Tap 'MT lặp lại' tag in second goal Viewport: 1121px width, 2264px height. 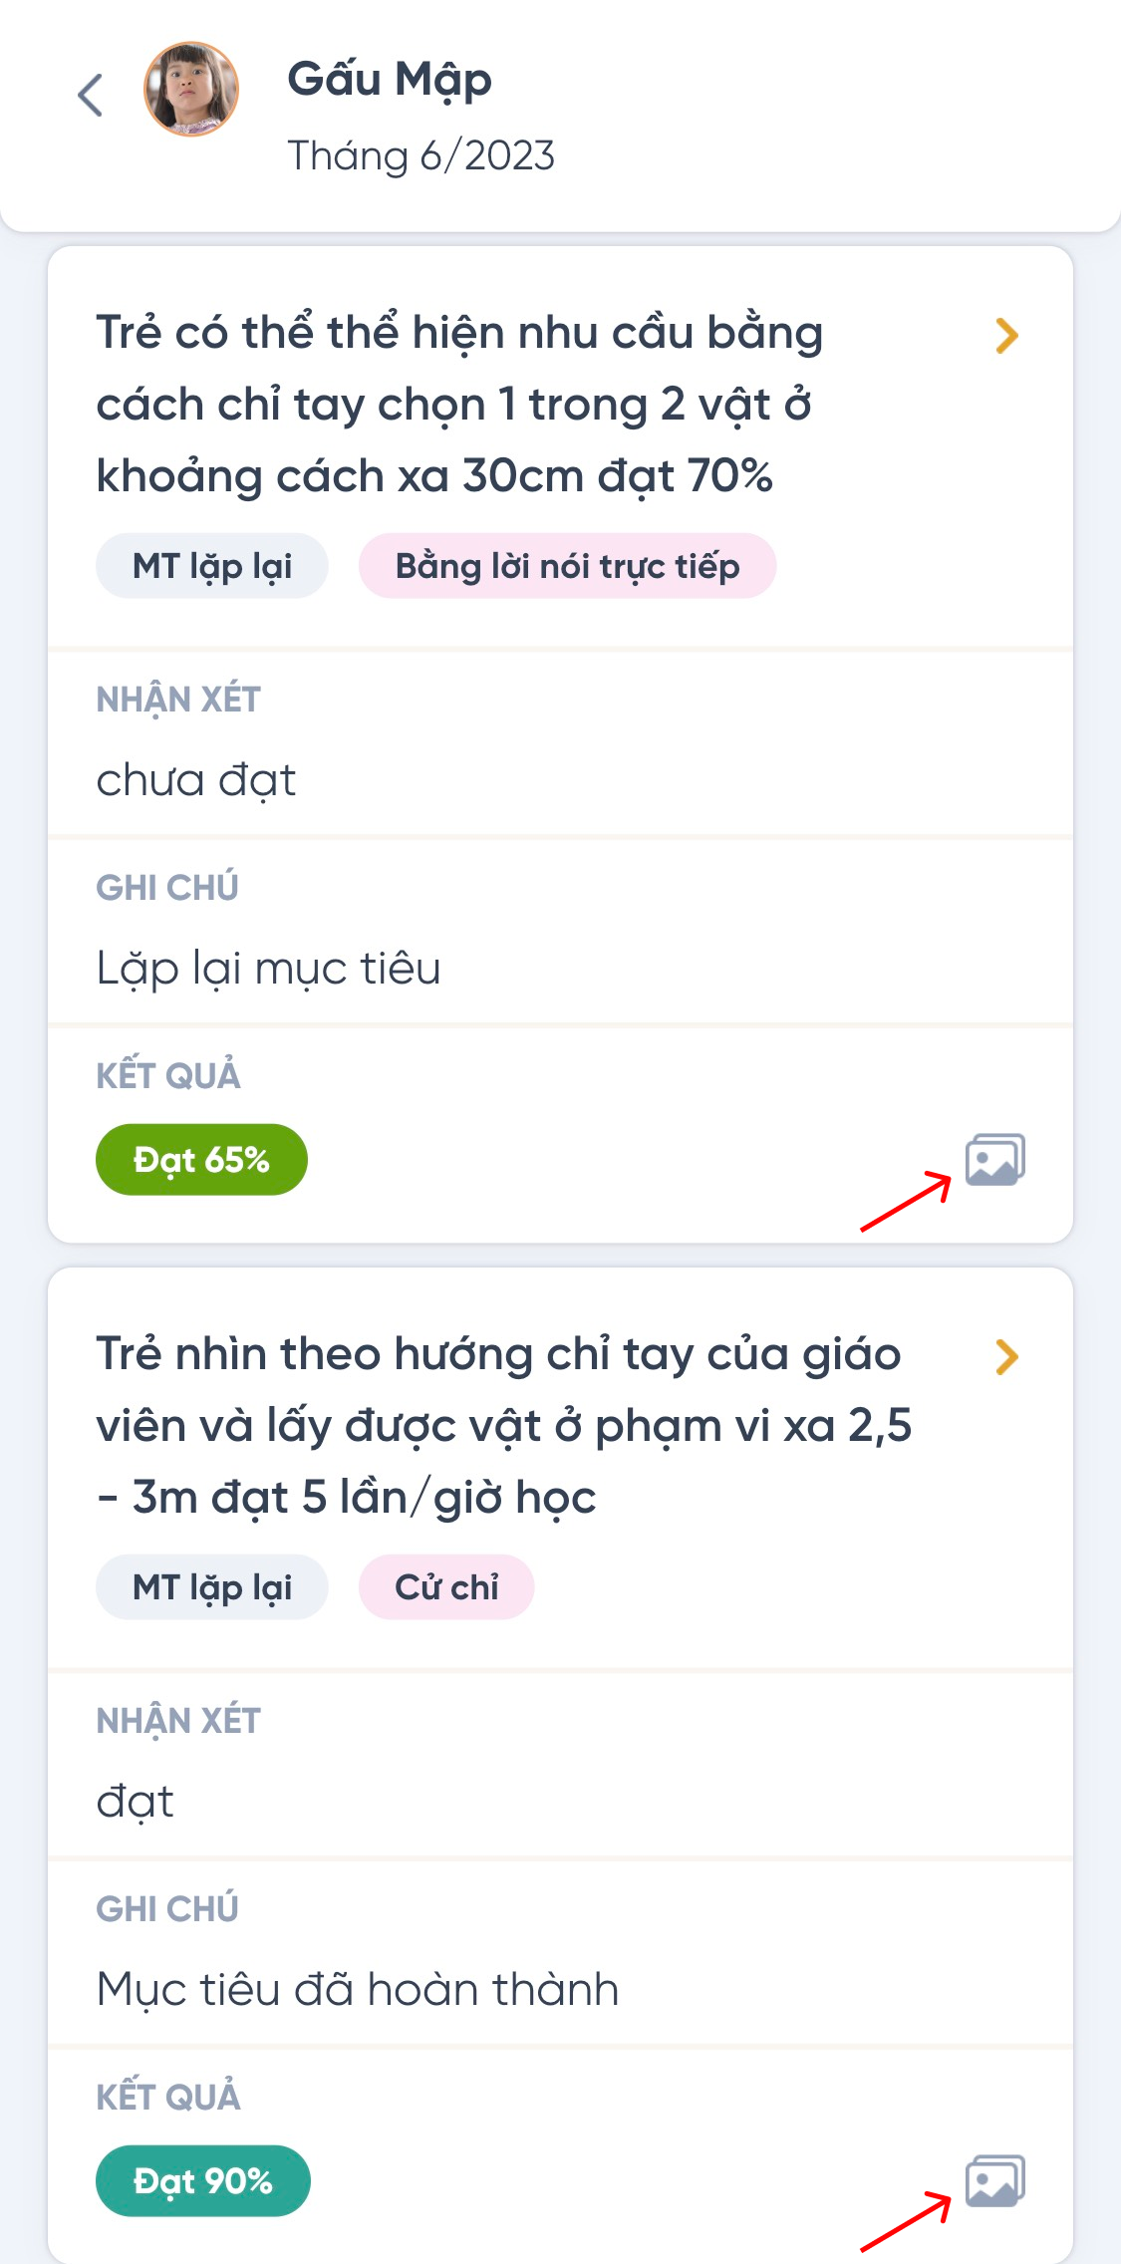coord(212,1587)
